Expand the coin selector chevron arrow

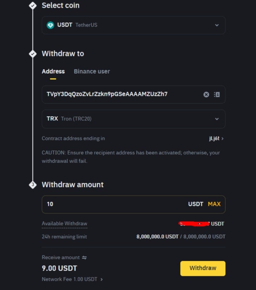tap(217, 25)
